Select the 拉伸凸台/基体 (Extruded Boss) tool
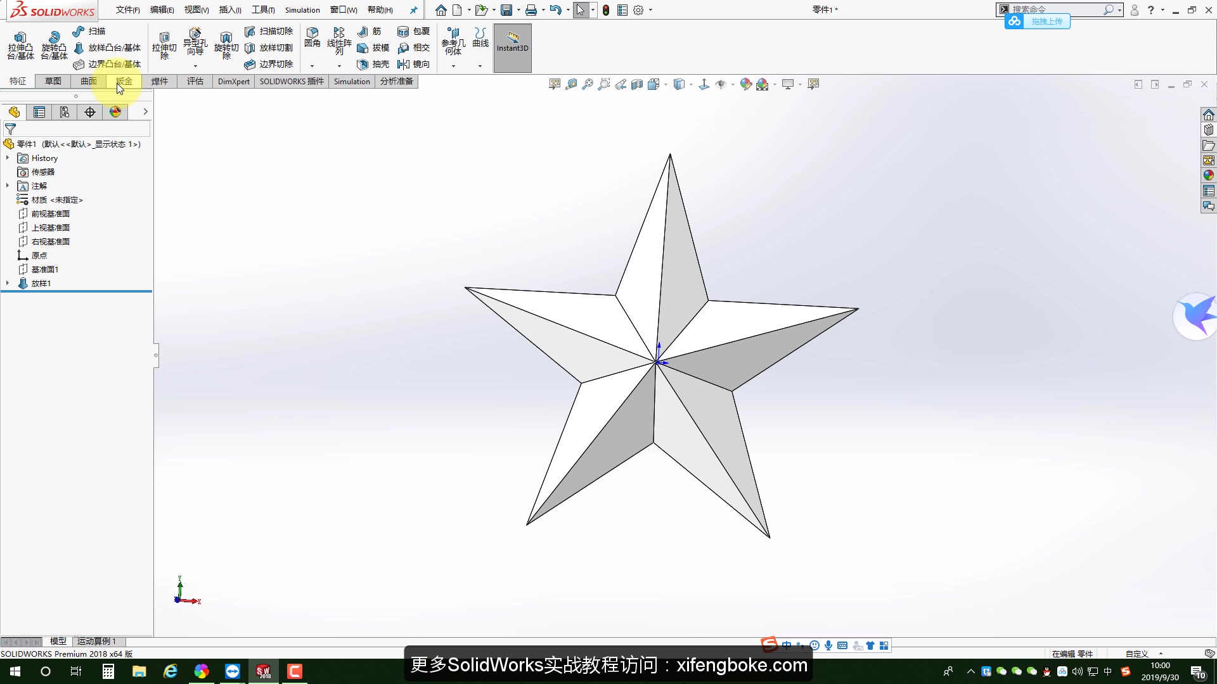The image size is (1217, 684). [20, 46]
